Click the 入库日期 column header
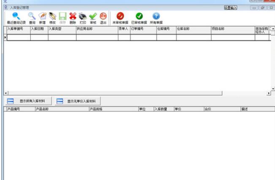The height and width of the screenshot is (180, 275). [39, 30]
